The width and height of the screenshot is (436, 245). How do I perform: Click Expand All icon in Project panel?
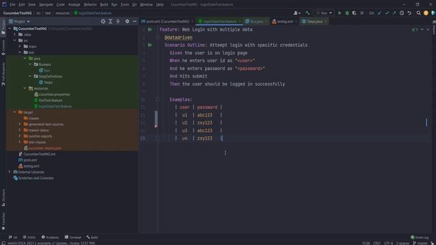110,21
